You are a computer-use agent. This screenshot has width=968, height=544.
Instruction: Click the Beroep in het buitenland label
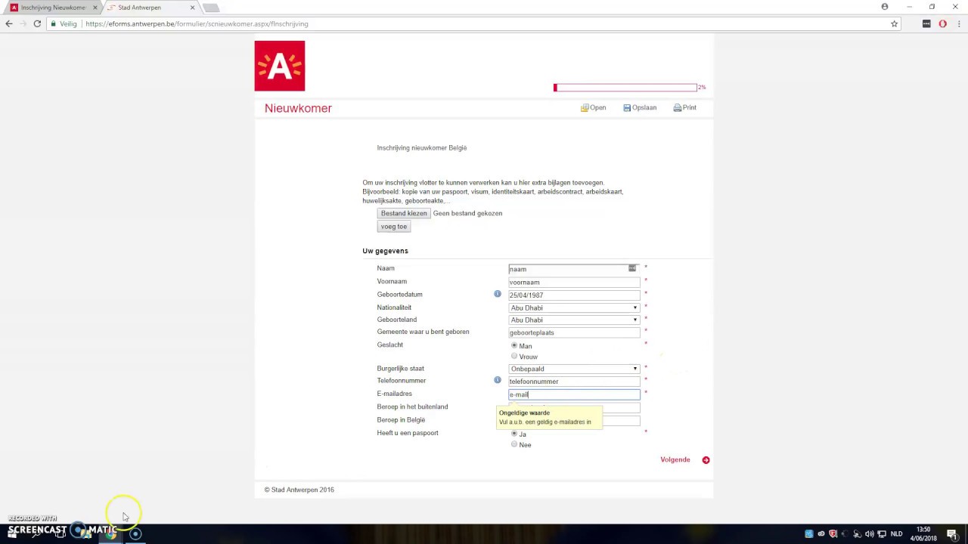click(x=412, y=406)
